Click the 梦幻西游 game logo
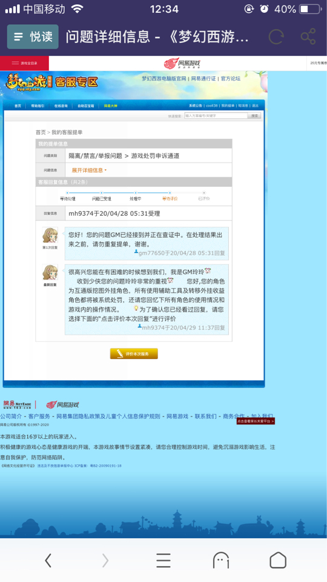The width and height of the screenshot is (327, 582). coord(28,82)
